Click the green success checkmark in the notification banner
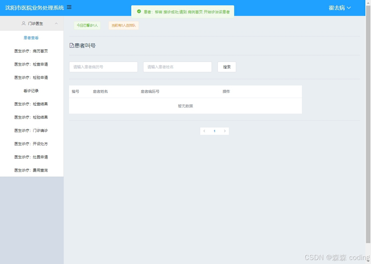The width and height of the screenshot is (371, 264). tap(139, 11)
